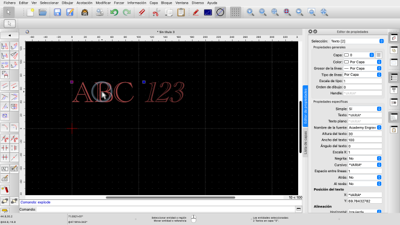Open the Acotación menu
Screen dimensions: 400x225
84,3
